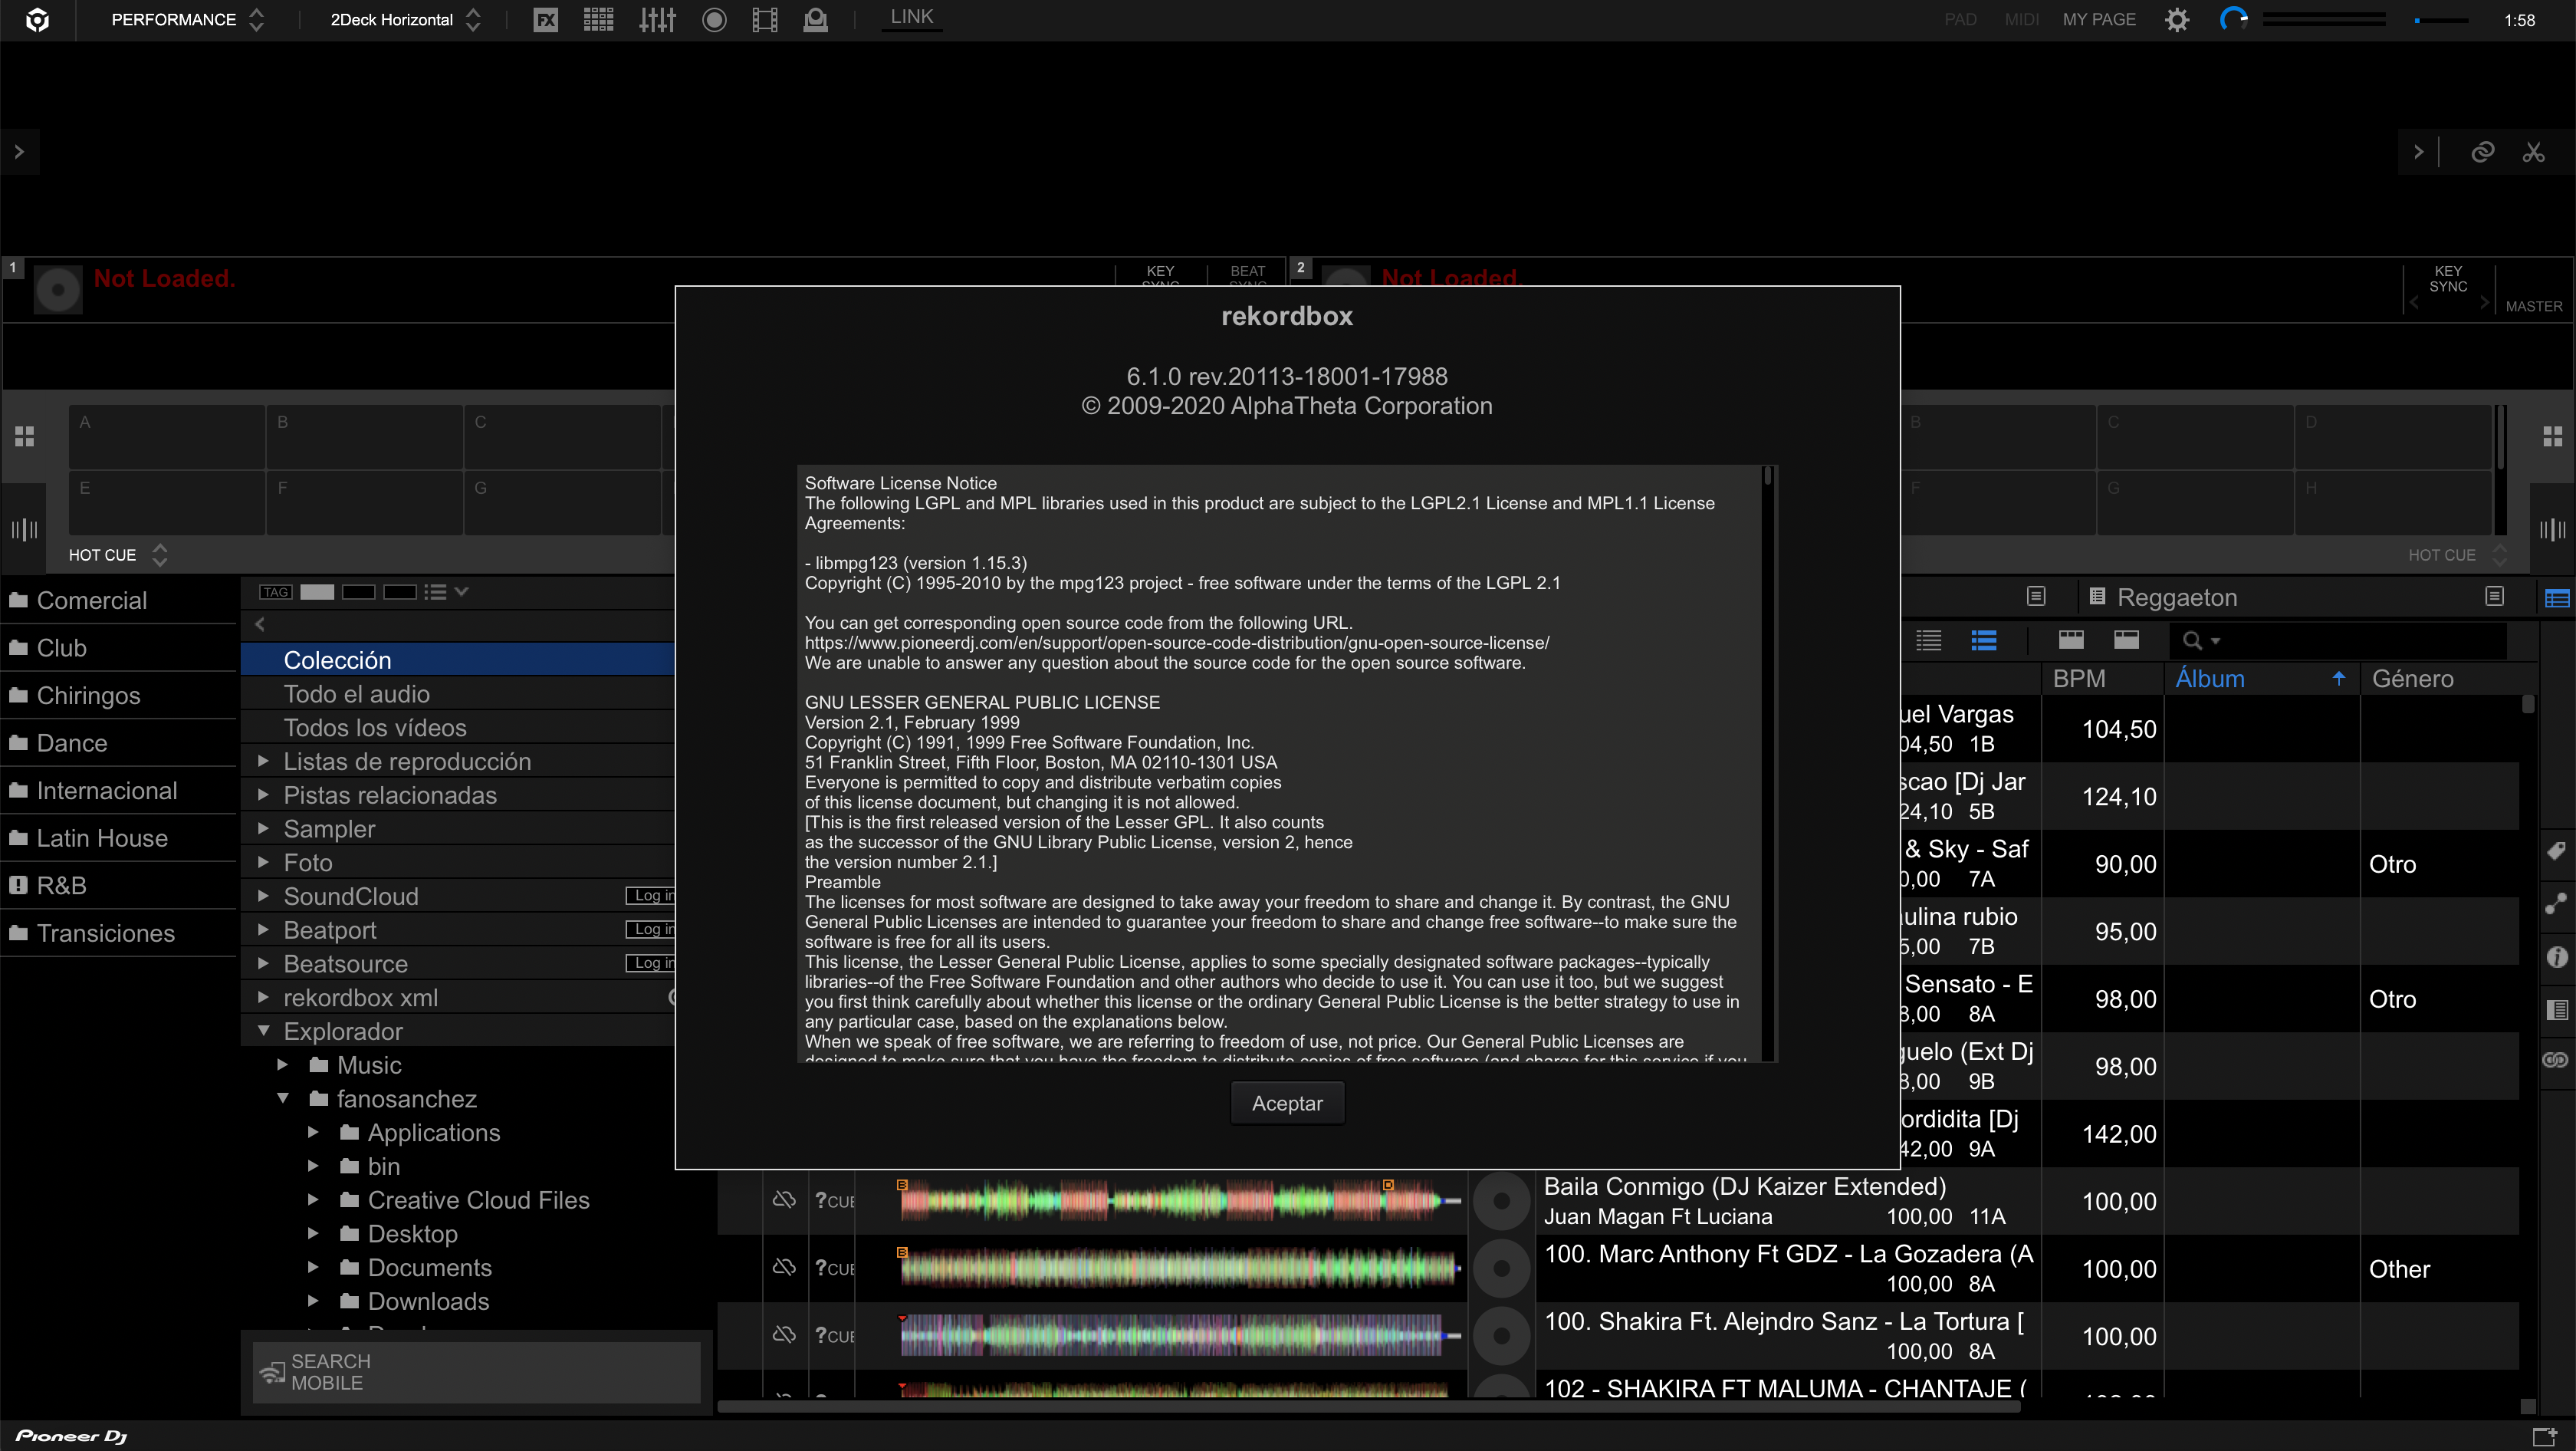Viewport: 2576px width, 1451px height.
Task: Open the list options dropdown next to TAG
Action: 446,592
